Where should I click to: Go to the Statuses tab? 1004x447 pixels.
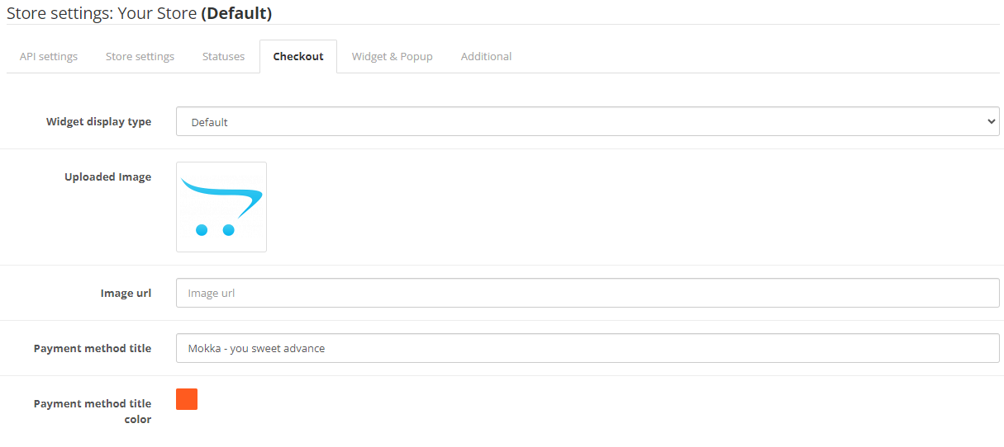coord(223,57)
